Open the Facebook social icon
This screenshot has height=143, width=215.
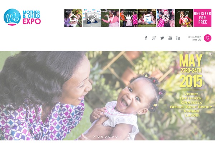pos(146,38)
